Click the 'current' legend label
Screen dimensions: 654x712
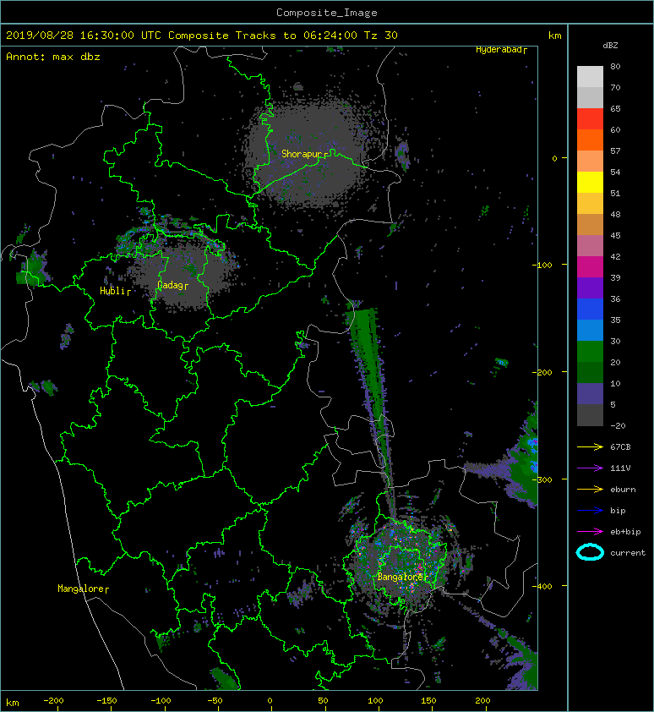click(628, 553)
